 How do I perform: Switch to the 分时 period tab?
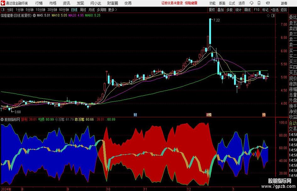click(10, 10)
